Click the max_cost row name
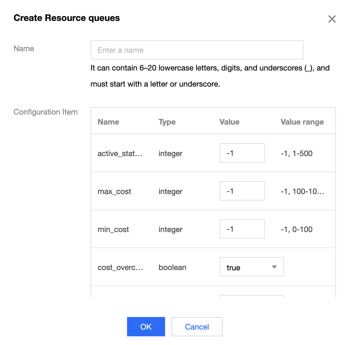The width and height of the screenshot is (345, 345). click(114, 191)
